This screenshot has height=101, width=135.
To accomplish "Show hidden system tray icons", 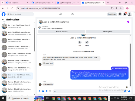I will pyautogui.click(x=112, y=98).
